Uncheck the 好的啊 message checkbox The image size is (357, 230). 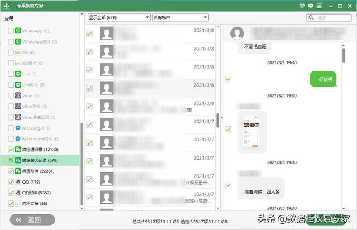(228, 79)
